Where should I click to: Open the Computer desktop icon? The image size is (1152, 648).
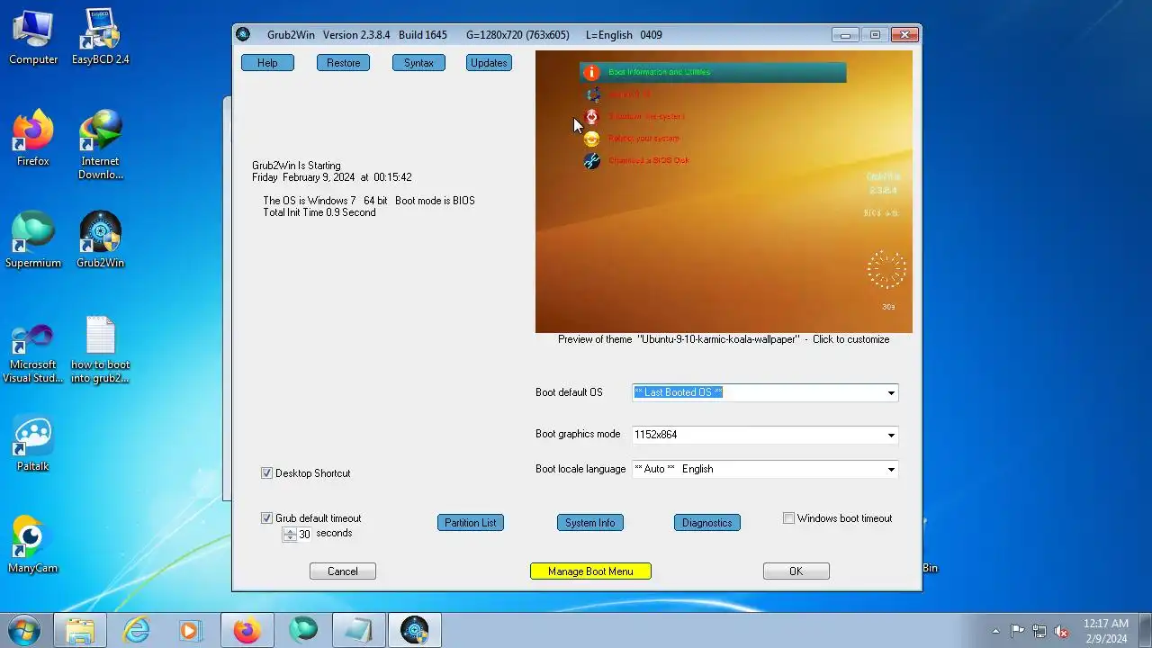[x=33, y=38]
